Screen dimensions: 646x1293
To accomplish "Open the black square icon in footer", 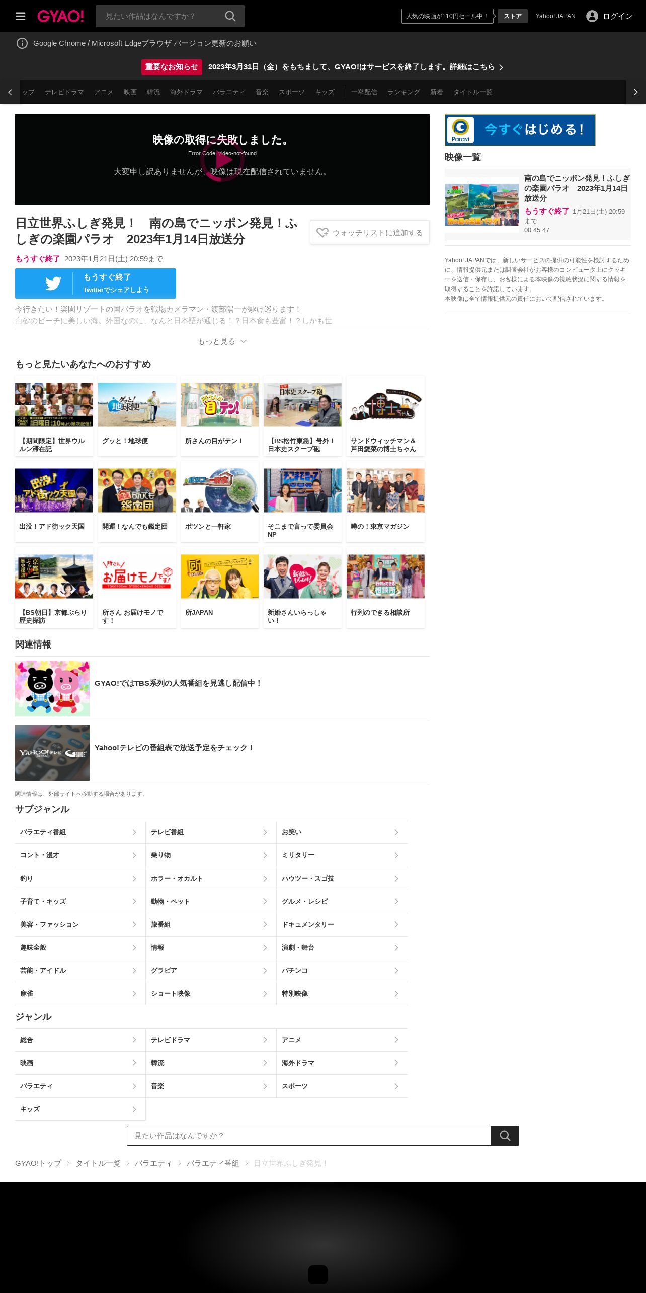I will pyautogui.click(x=318, y=1275).
